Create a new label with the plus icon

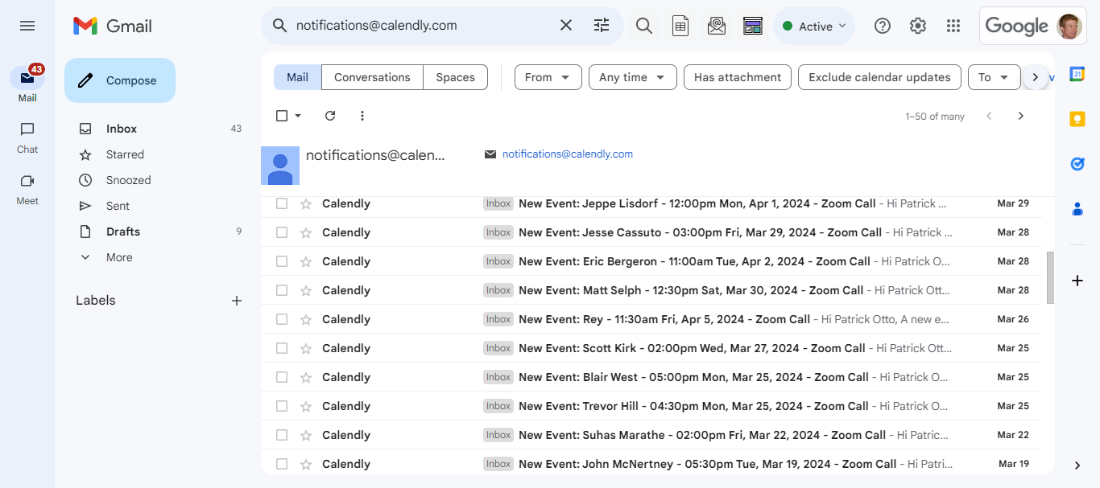point(237,301)
